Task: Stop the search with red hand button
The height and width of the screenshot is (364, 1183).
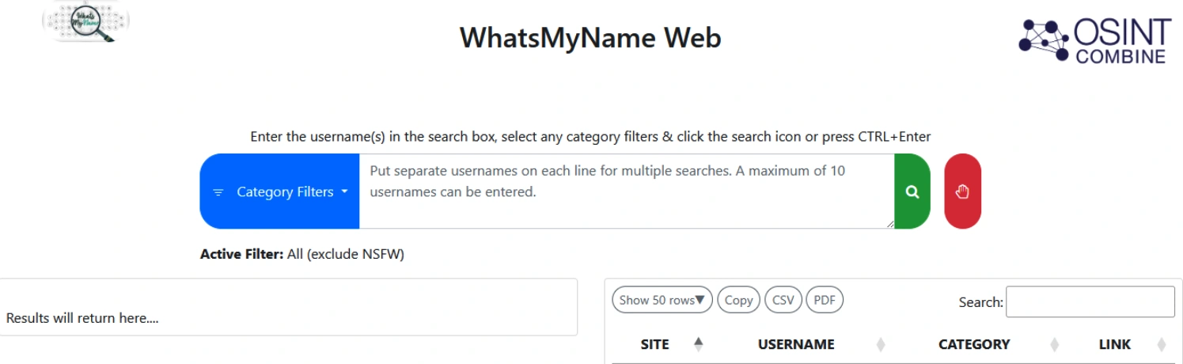Action: pos(962,191)
